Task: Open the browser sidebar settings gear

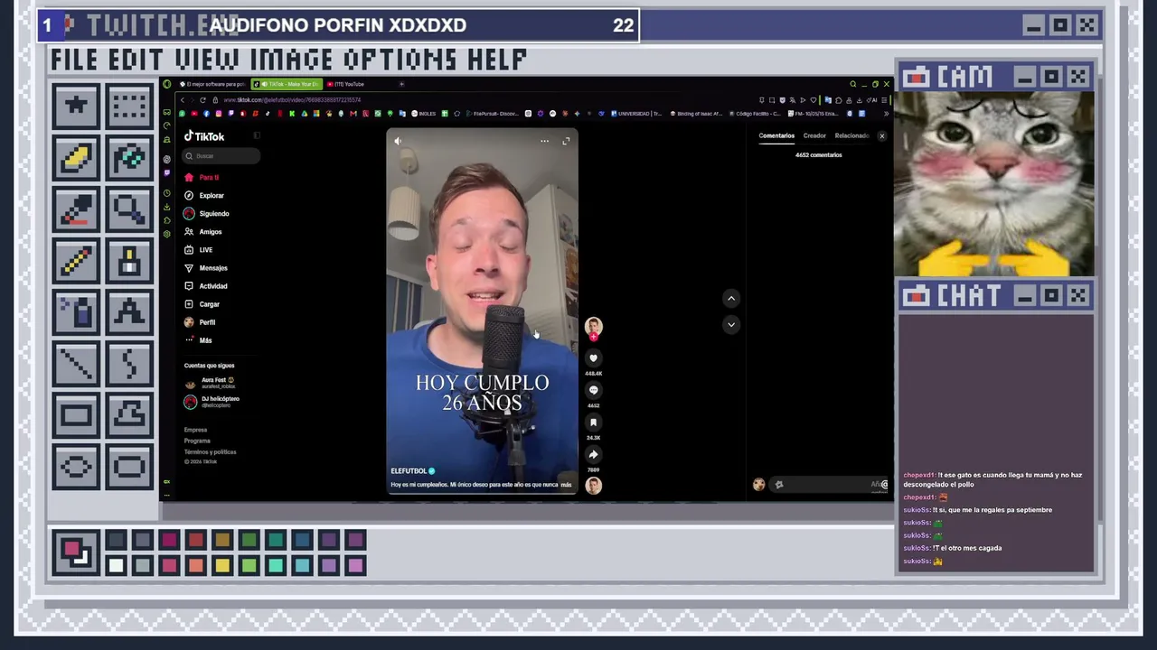Action: pyautogui.click(x=166, y=234)
